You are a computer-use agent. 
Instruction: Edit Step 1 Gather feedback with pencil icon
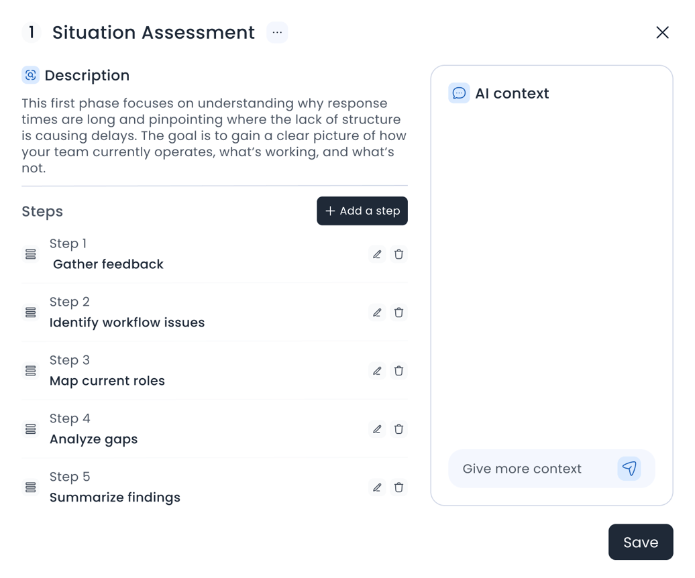[377, 254]
